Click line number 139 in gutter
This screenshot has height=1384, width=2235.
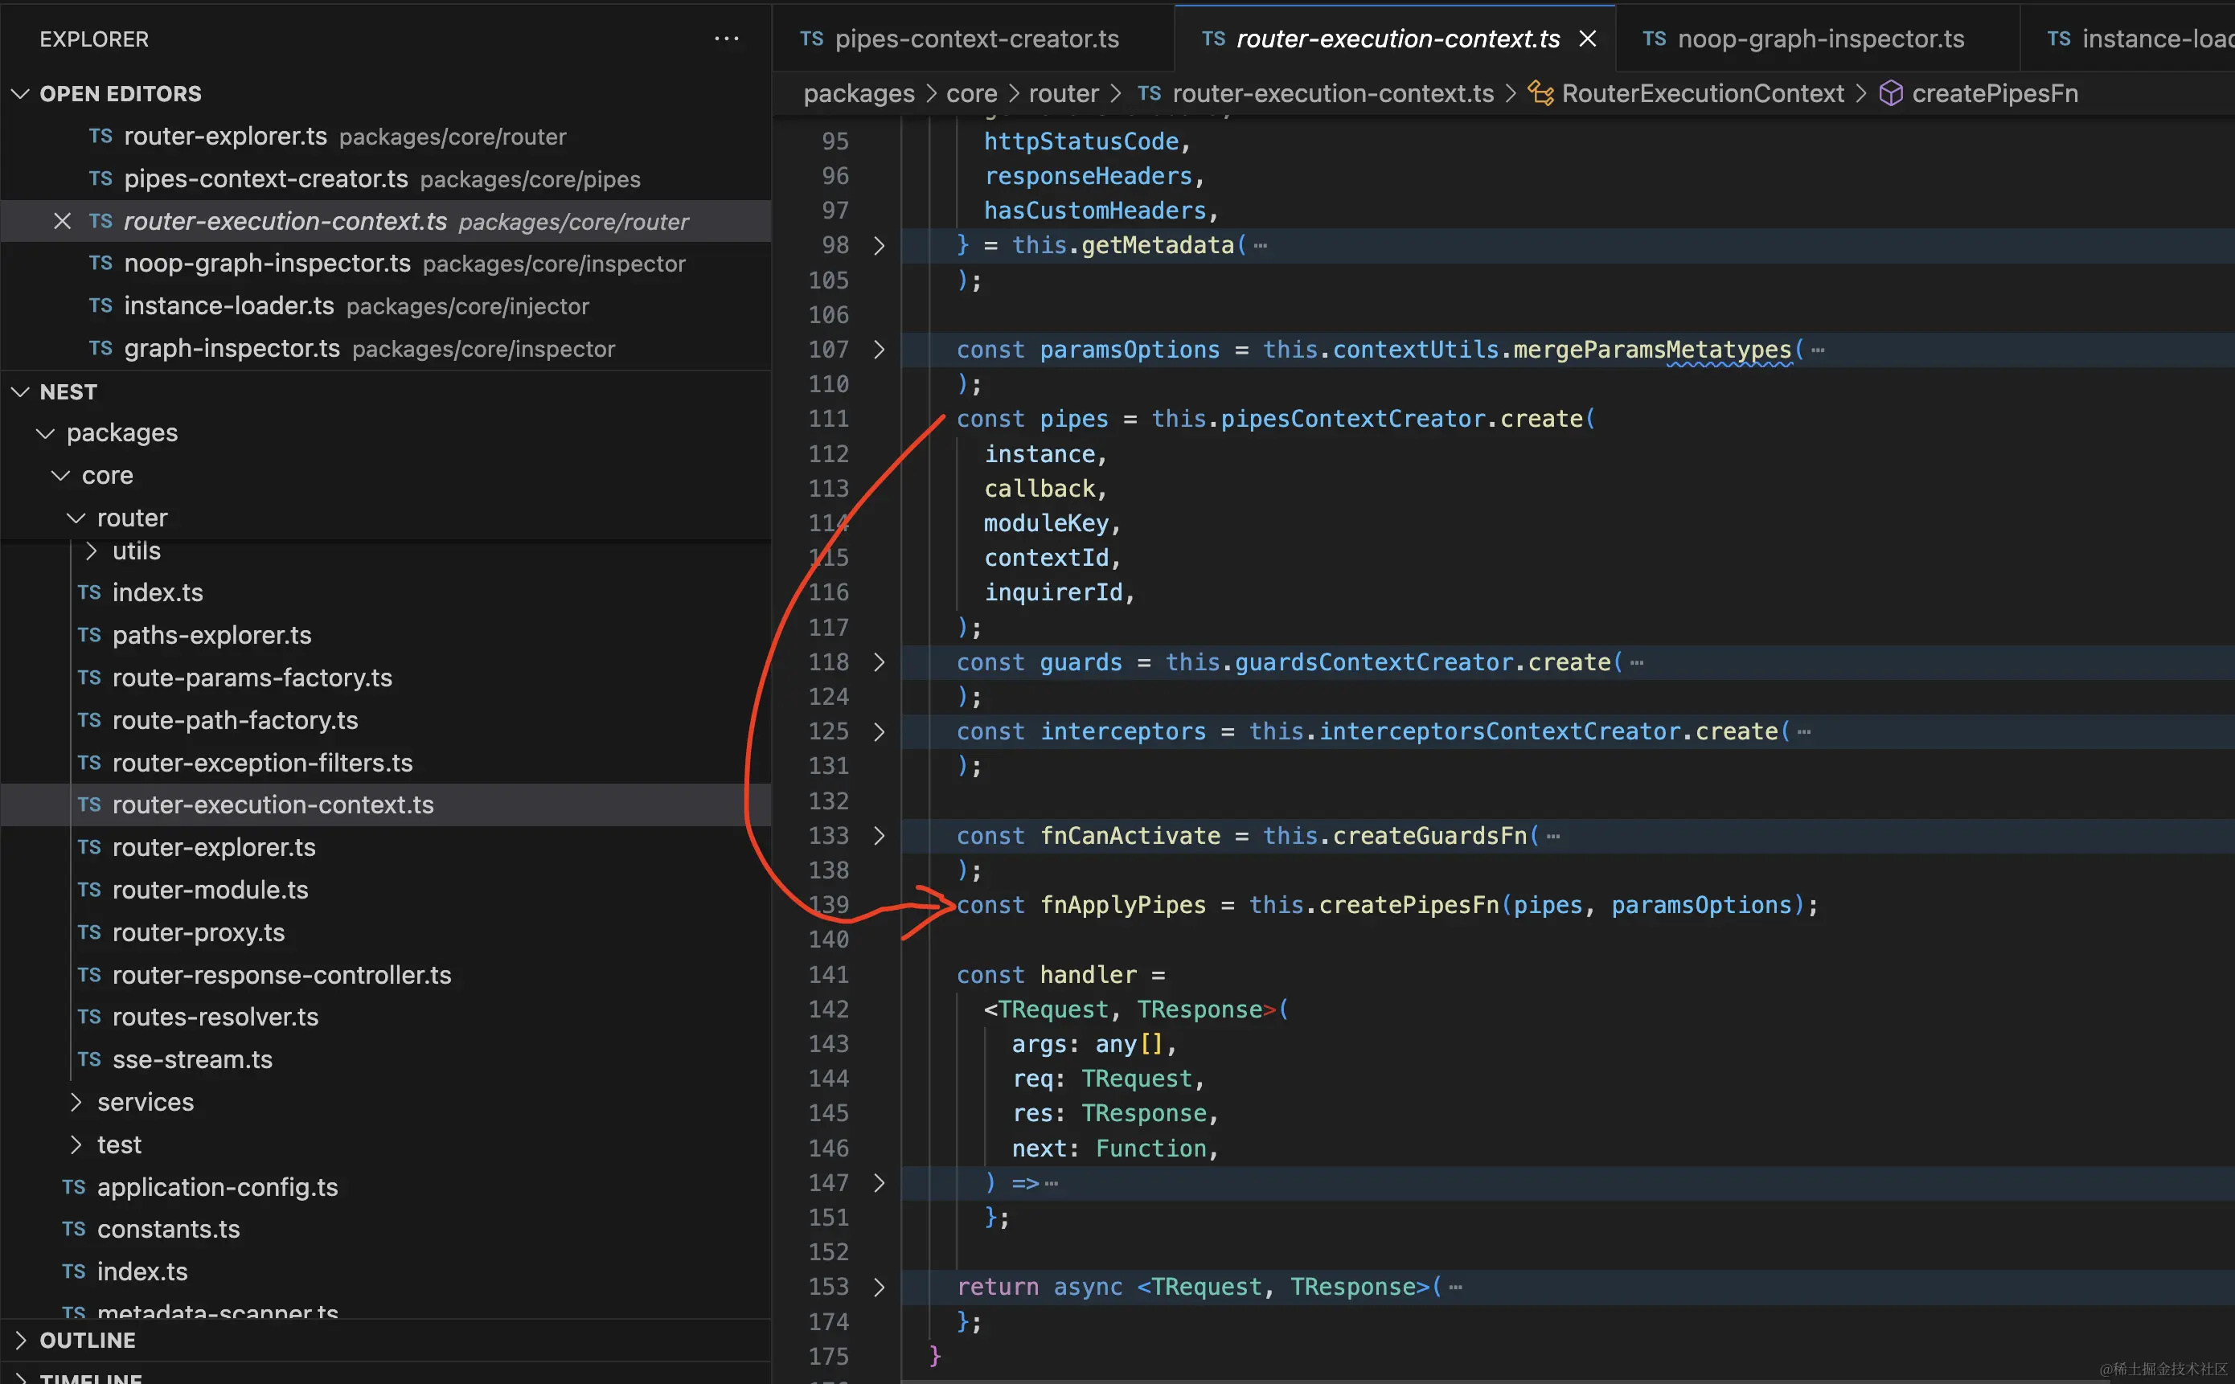pyautogui.click(x=829, y=904)
